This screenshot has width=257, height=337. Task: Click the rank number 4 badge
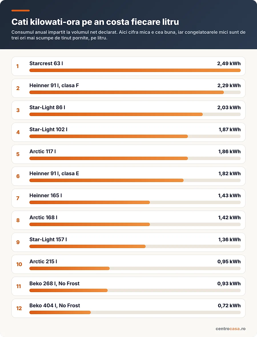[18, 132]
